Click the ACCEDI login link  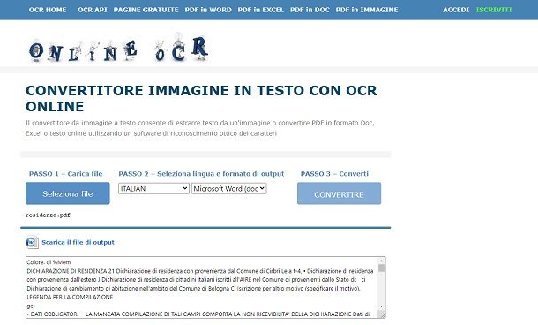click(x=456, y=10)
